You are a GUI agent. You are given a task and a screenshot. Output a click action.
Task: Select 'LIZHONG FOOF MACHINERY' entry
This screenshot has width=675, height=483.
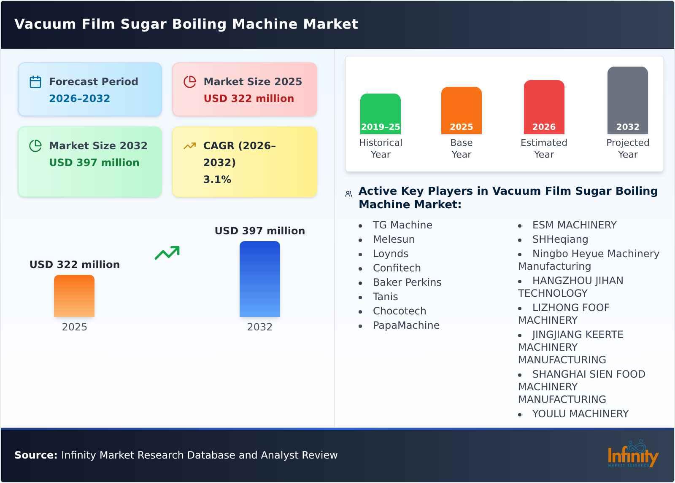pyautogui.click(x=564, y=314)
